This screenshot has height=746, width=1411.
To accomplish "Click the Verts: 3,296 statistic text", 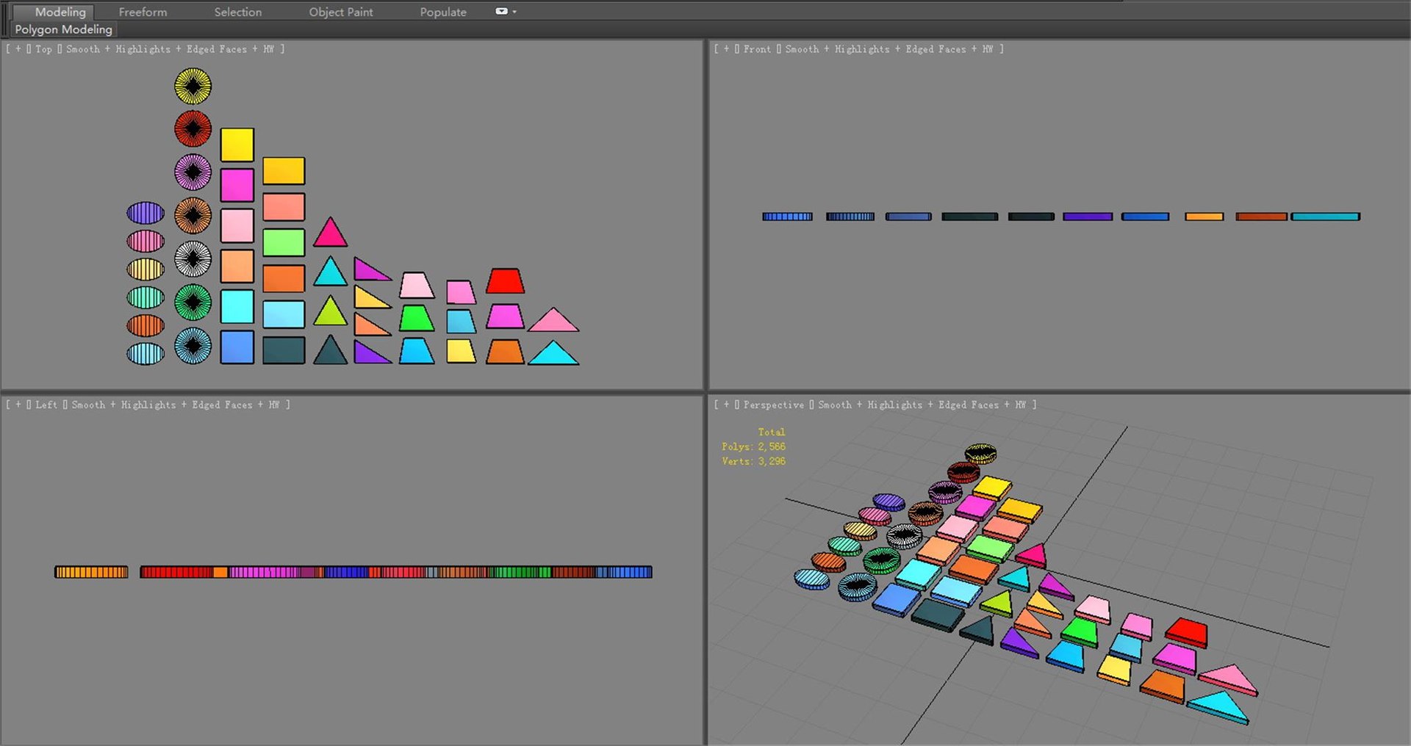I will tap(753, 461).
